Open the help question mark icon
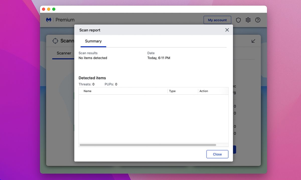Image resolution: width=301 pixels, height=180 pixels. point(258,20)
